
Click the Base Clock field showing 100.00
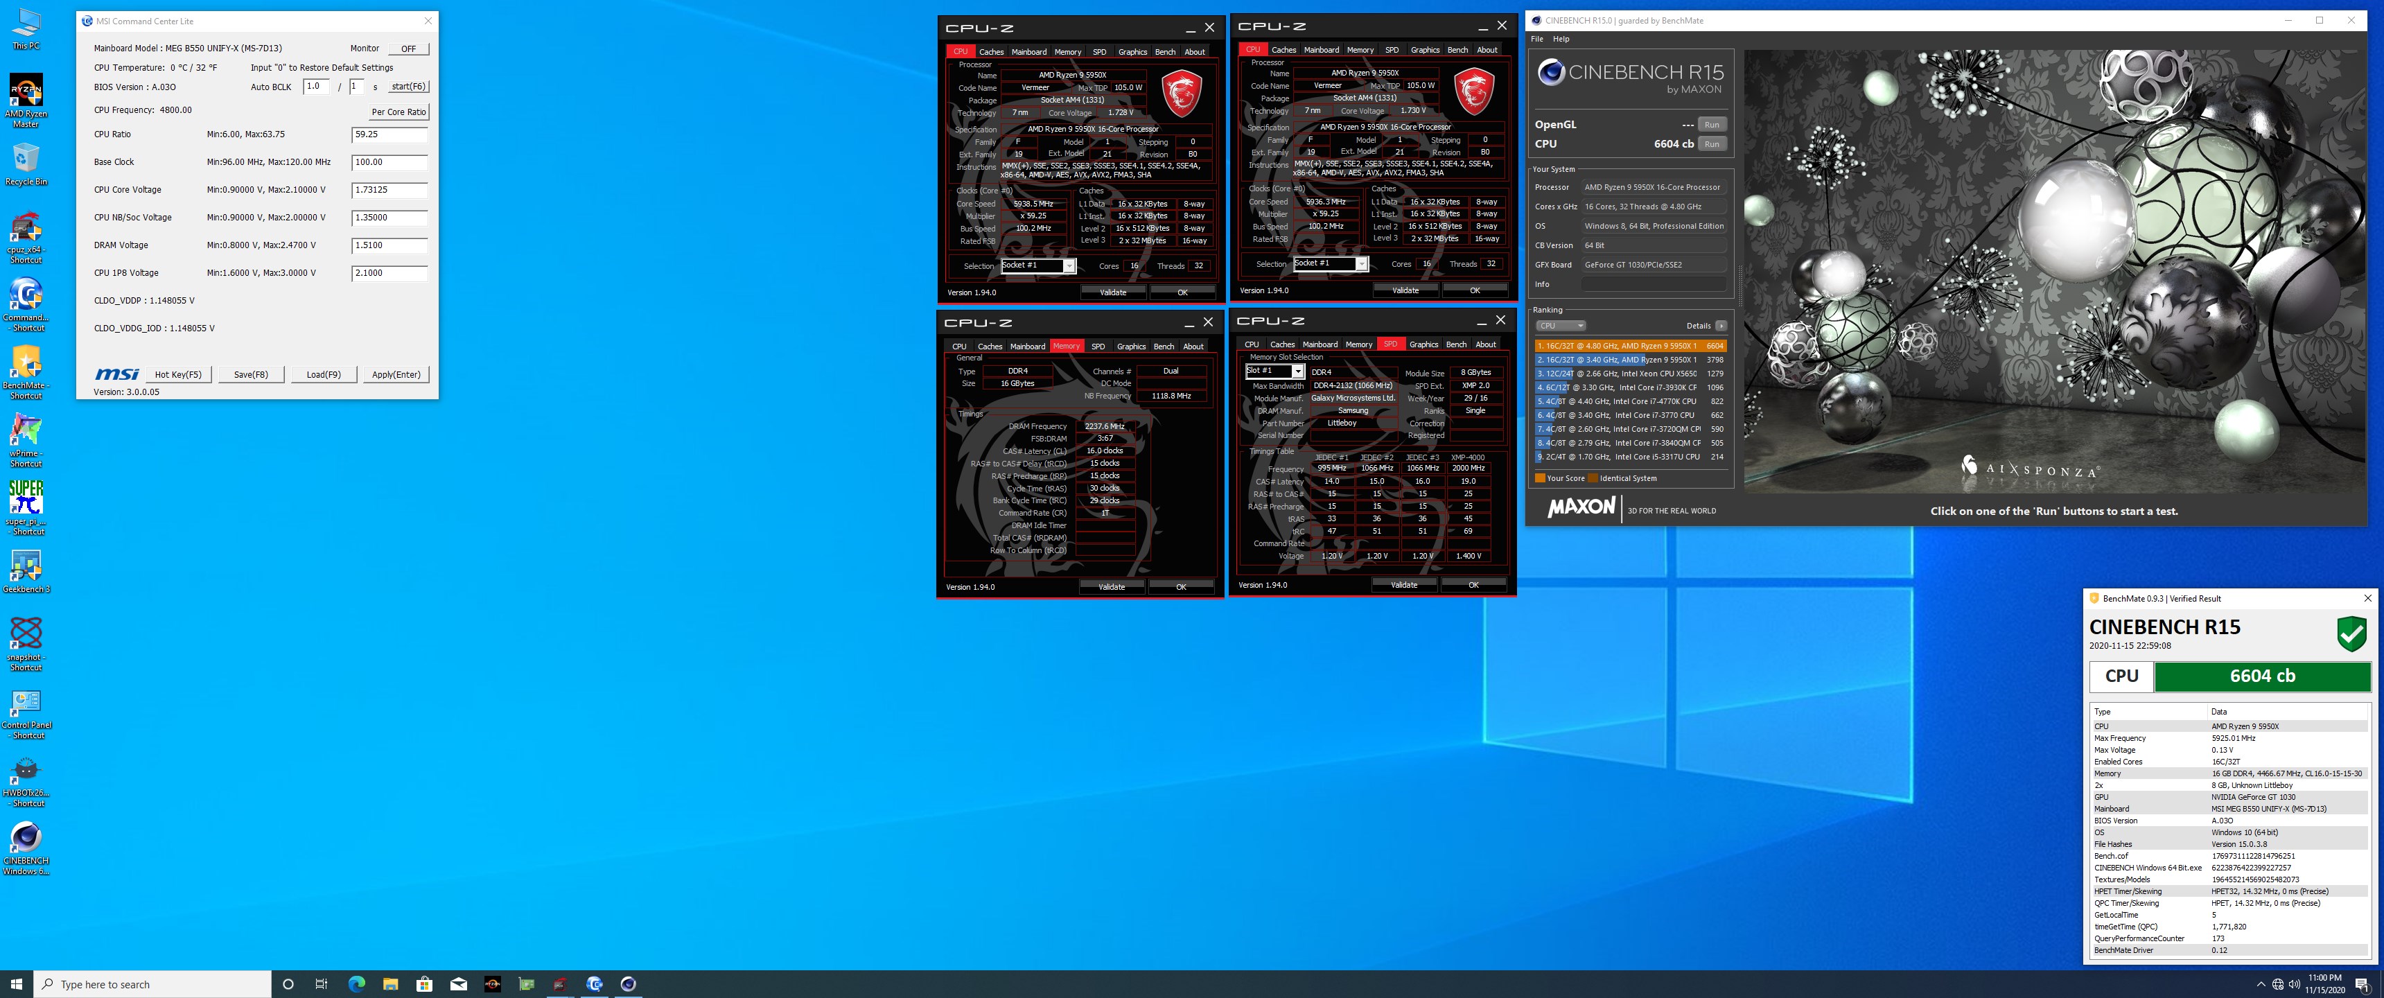point(389,162)
